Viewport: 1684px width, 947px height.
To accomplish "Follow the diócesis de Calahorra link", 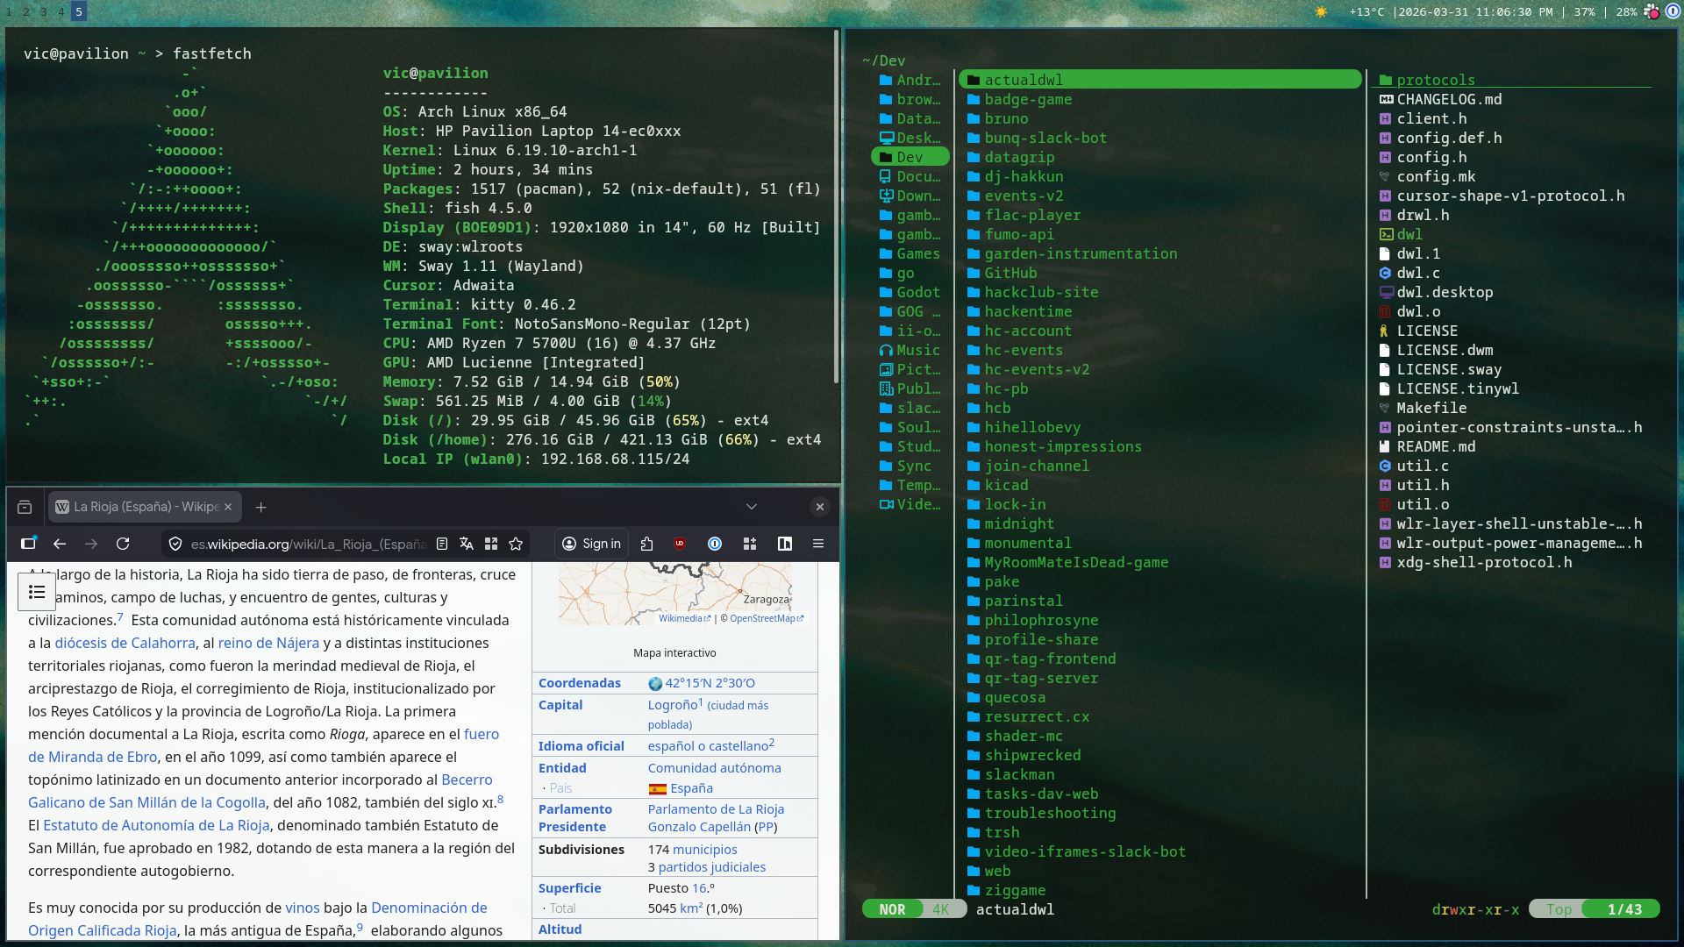I will [x=125, y=643].
